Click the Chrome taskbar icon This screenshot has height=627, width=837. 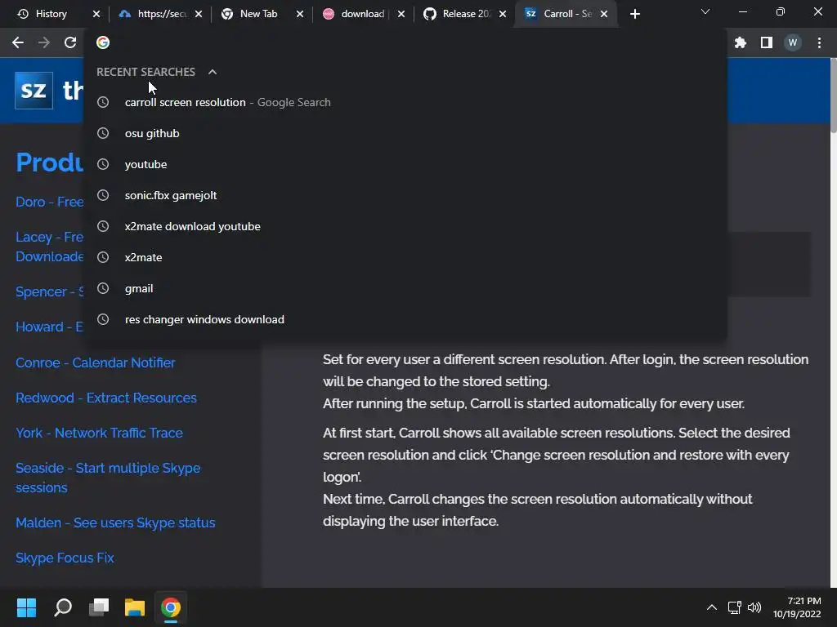(x=171, y=607)
